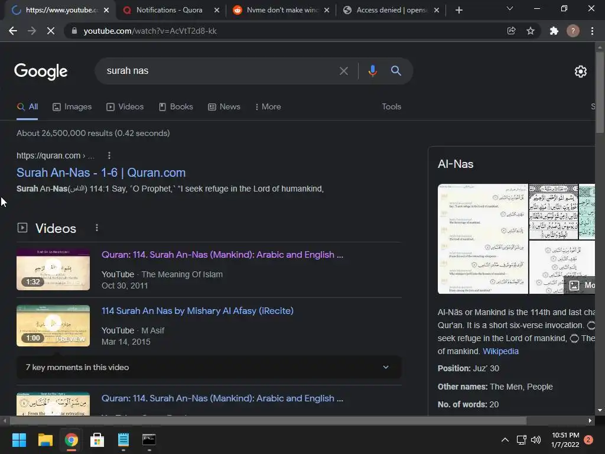Click the browser forward arrow

click(32, 31)
